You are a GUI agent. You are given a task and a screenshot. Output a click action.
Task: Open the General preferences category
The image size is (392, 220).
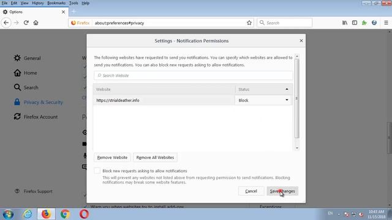[27, 58]
